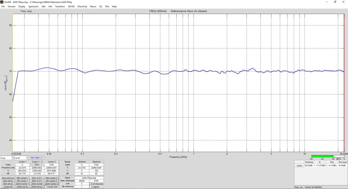Click the 'none' phantom power button
Viewport: 348px width, 189px height.
tap(299, 165)
